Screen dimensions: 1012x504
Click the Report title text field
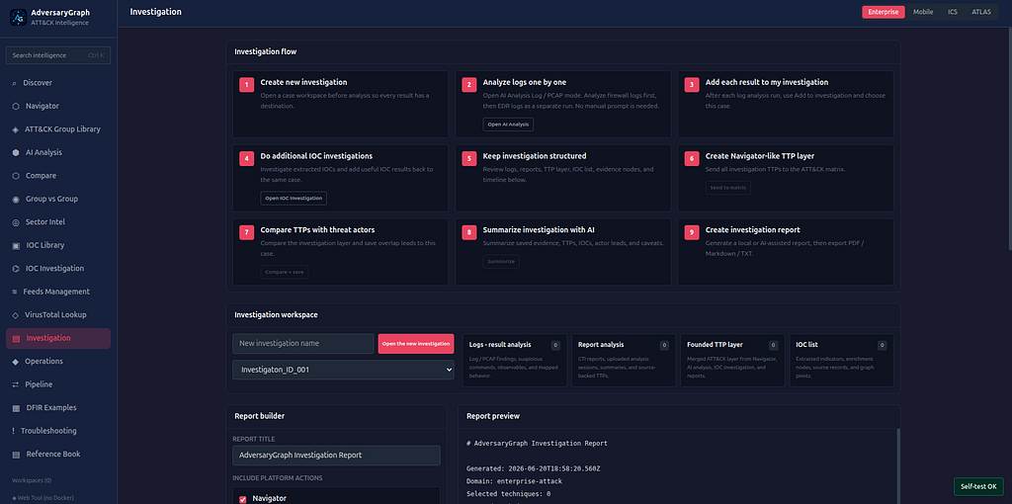pyautogui.click(x=336, y=455)
